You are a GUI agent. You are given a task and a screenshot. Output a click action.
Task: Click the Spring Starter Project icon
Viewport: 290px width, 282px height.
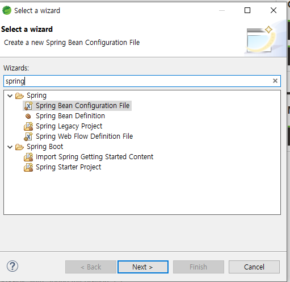28,167
